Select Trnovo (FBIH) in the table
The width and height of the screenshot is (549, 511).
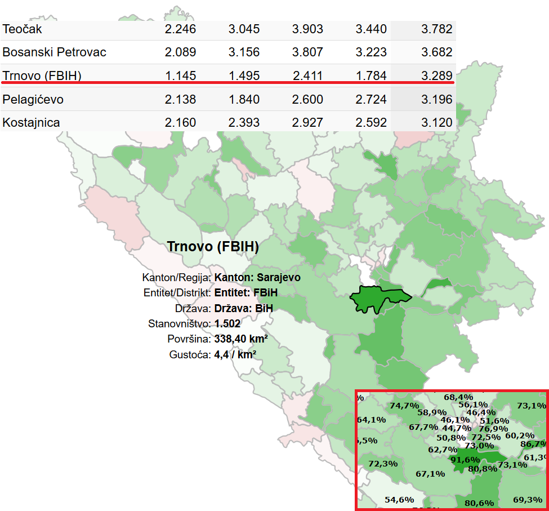[42, 75]
